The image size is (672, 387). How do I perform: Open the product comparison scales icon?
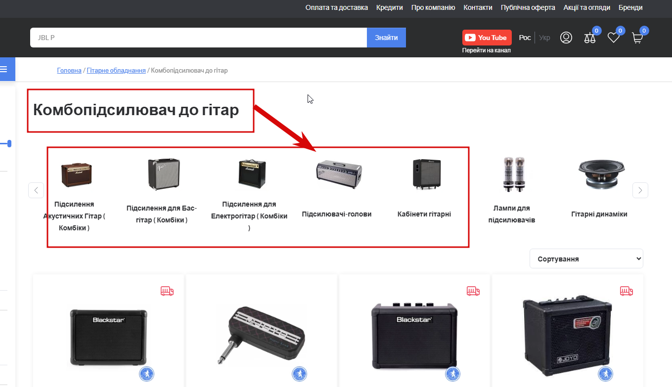(590, 38)
